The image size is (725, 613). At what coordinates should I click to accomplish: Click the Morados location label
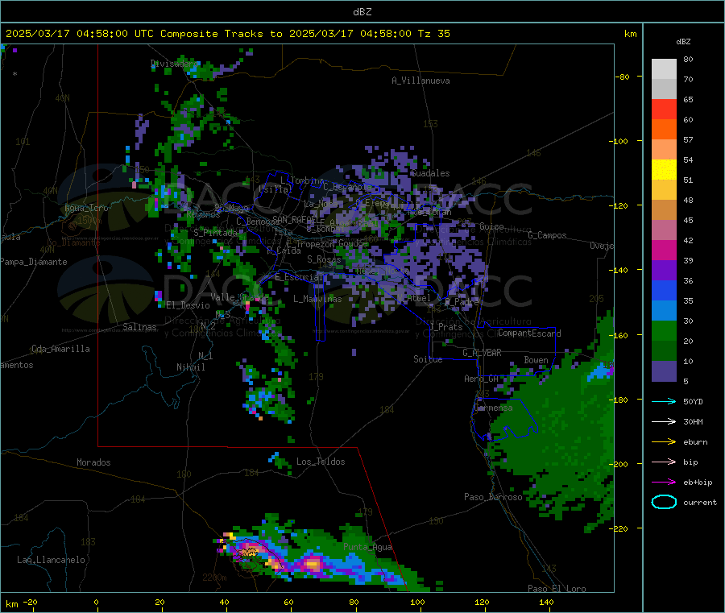93,462
